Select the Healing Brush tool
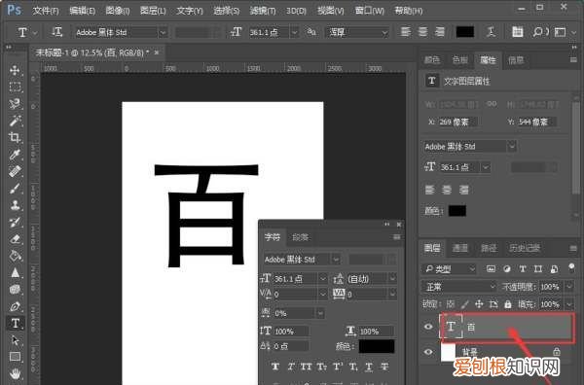 pyautogui.click(x=15, y=171)
